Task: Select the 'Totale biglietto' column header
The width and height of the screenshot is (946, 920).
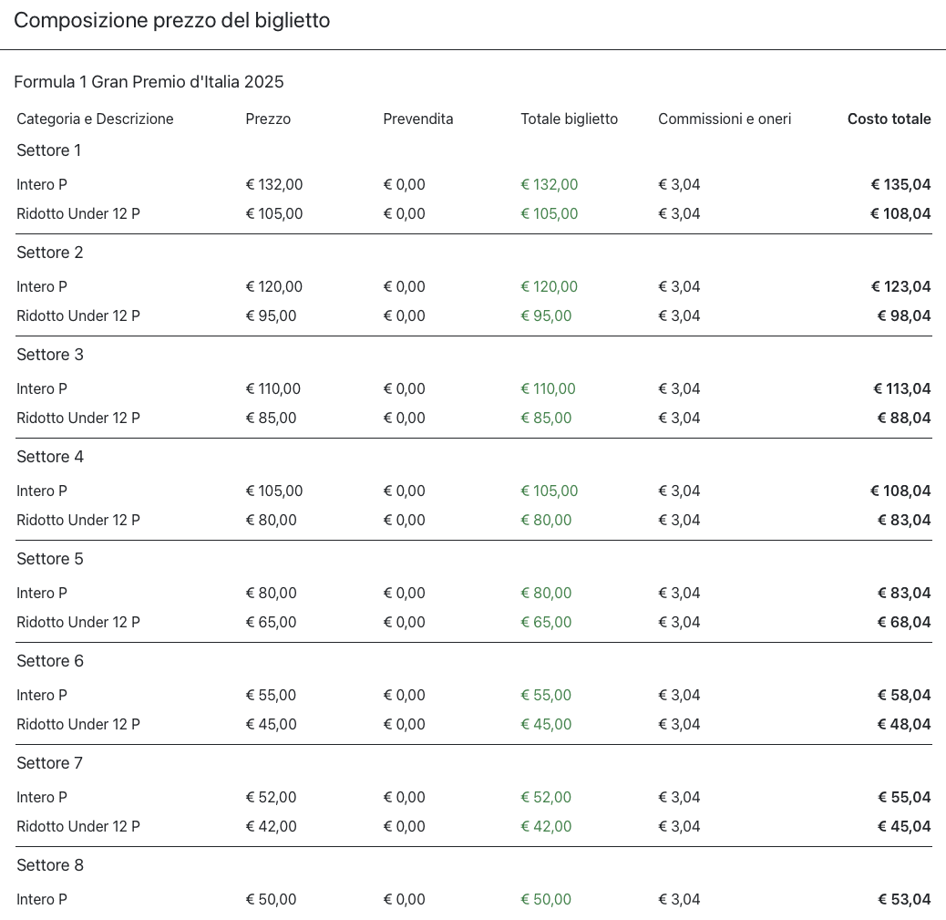Action: [569, 119]
